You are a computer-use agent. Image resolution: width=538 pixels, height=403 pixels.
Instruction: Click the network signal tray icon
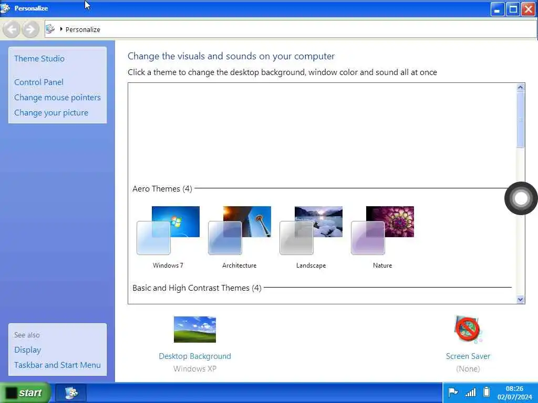(470, 392)
